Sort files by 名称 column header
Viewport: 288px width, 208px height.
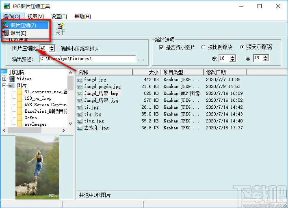(x=104, y=72)
